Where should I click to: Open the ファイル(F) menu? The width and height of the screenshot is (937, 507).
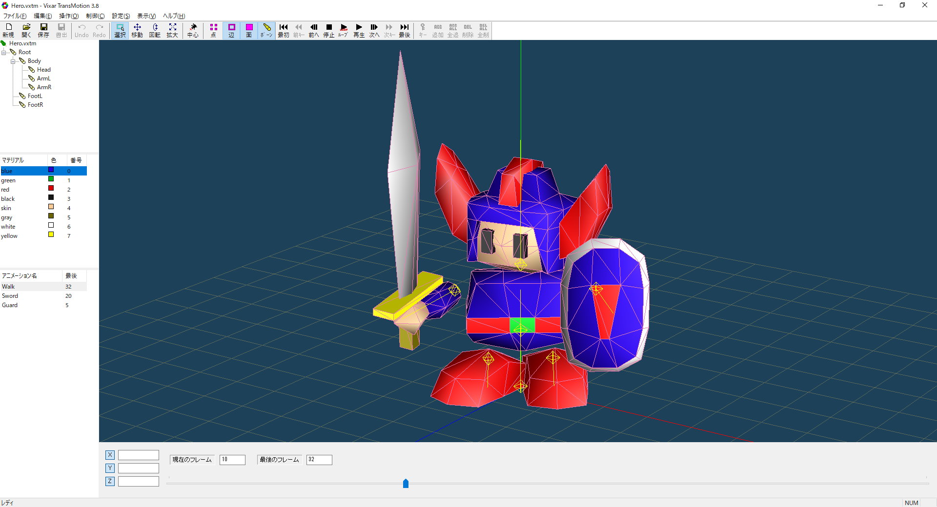pyautogui.click(x=15, y=16)
